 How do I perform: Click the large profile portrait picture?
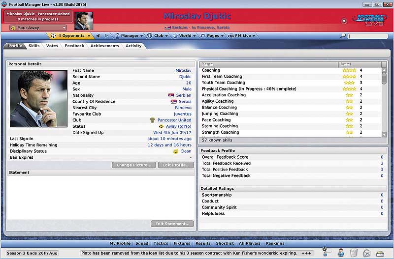pos(38,99)
